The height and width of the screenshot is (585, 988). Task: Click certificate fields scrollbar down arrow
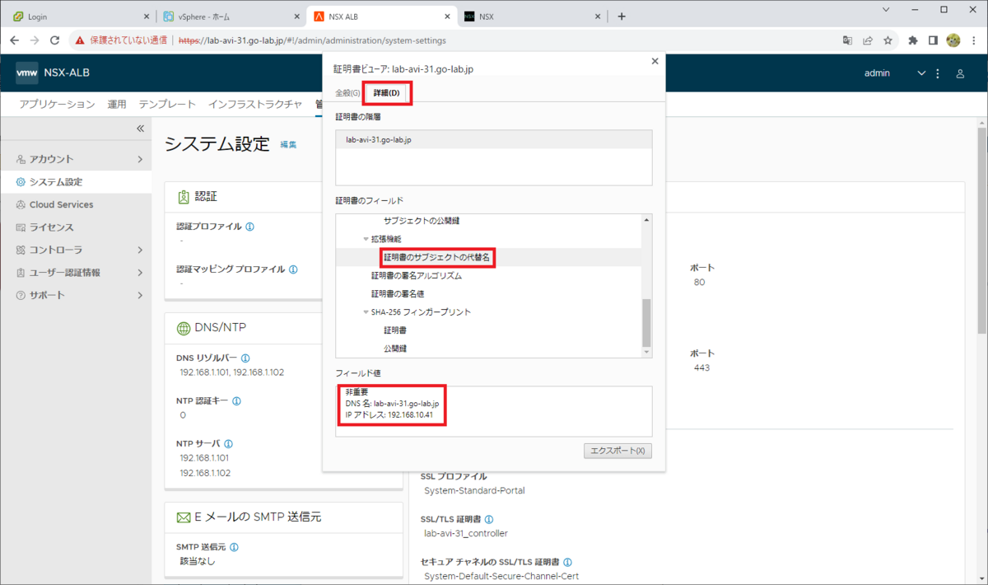click(x=646, y=353)
